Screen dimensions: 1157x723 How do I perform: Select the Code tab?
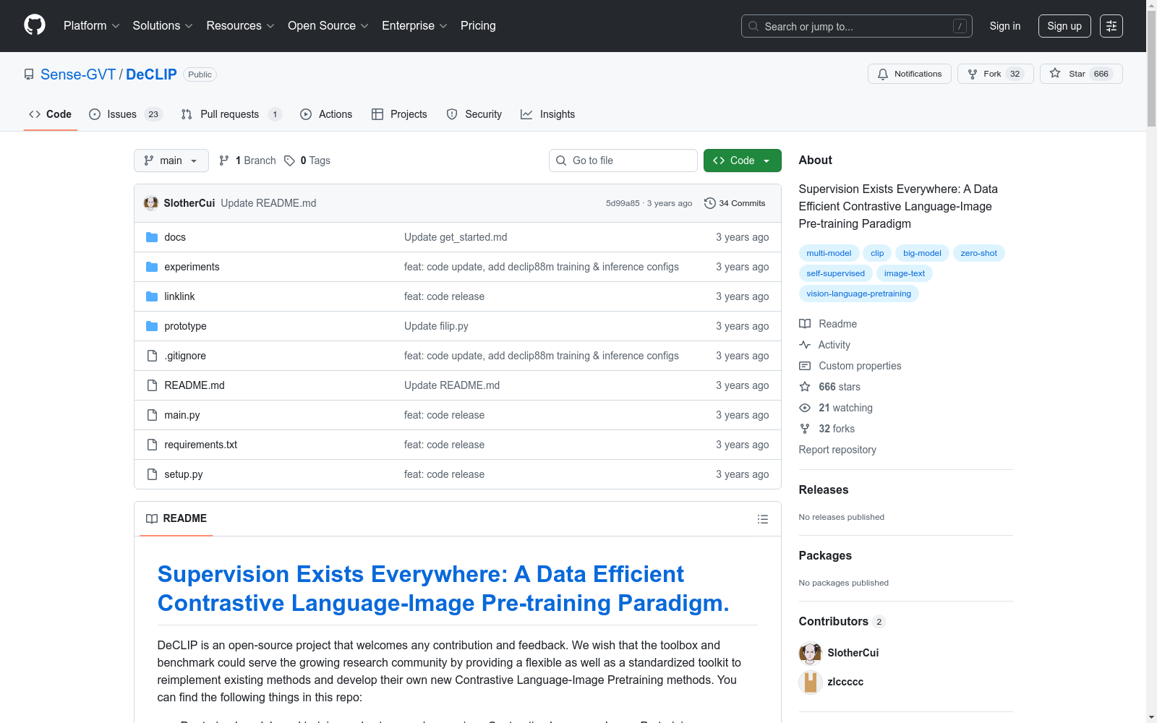coord(51,114)
